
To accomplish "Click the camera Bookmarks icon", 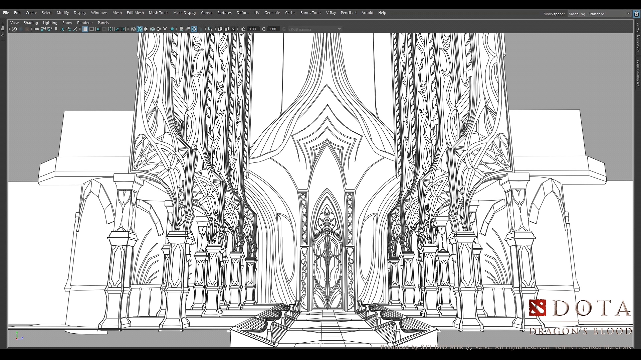I will pyautogui.click(x=56, y=29).
